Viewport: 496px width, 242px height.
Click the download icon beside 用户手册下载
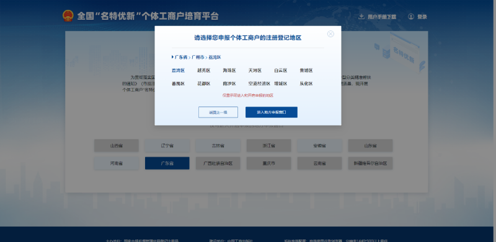point(361,17)
